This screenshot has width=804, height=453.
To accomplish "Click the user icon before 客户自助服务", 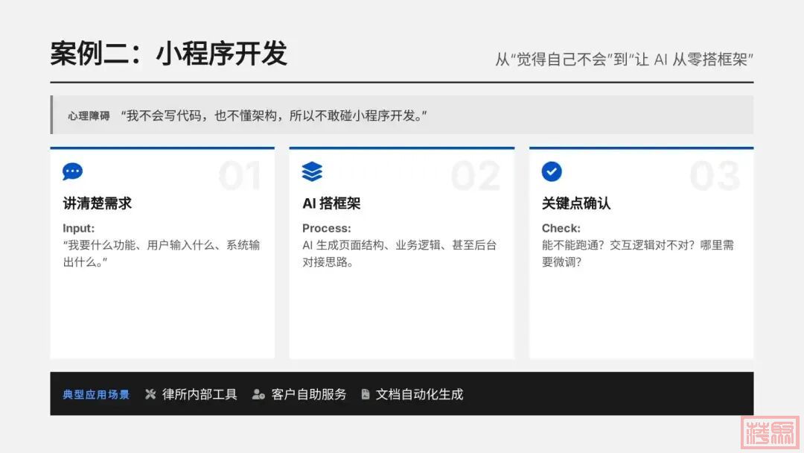I will tap(258, 394).
